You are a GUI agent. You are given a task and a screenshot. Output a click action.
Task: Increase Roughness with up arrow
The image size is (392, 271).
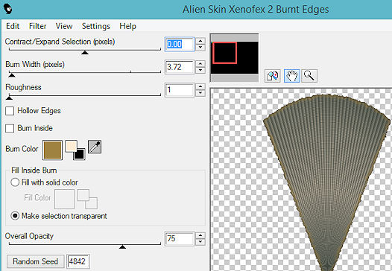point(200,86)
